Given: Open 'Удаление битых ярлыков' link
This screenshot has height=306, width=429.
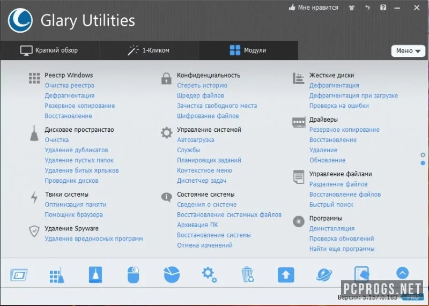Looking at the screenshot, I should tap(82, 170).
